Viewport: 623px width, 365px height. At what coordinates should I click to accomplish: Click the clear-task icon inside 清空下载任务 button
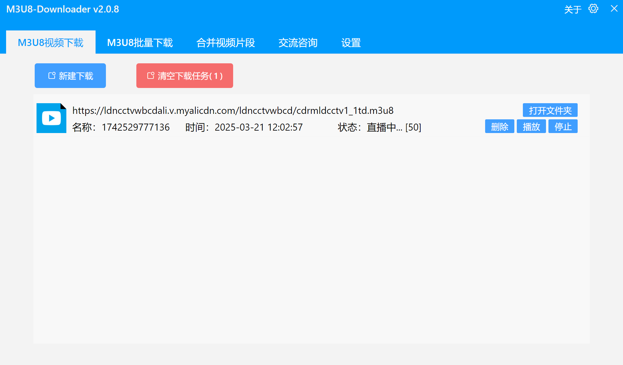click(151, 76)
